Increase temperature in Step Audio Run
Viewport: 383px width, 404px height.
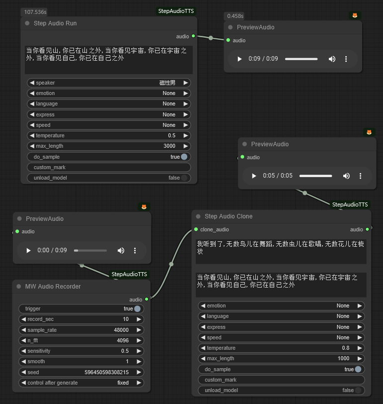[x=186, y=135]
